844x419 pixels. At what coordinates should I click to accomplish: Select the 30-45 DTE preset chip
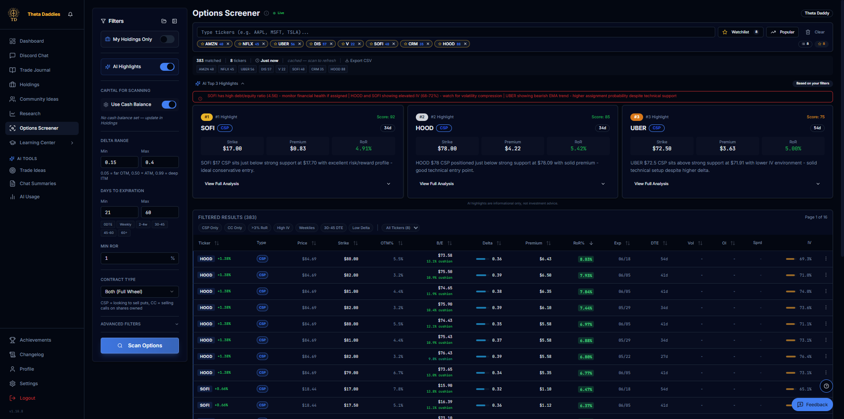point(333,228)
